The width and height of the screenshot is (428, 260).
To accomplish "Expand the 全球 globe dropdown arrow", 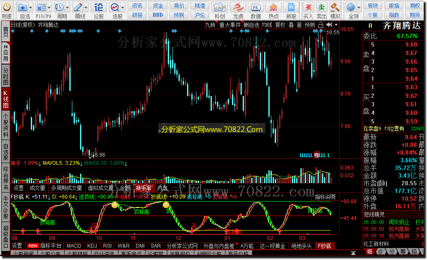I will point(359,8).
